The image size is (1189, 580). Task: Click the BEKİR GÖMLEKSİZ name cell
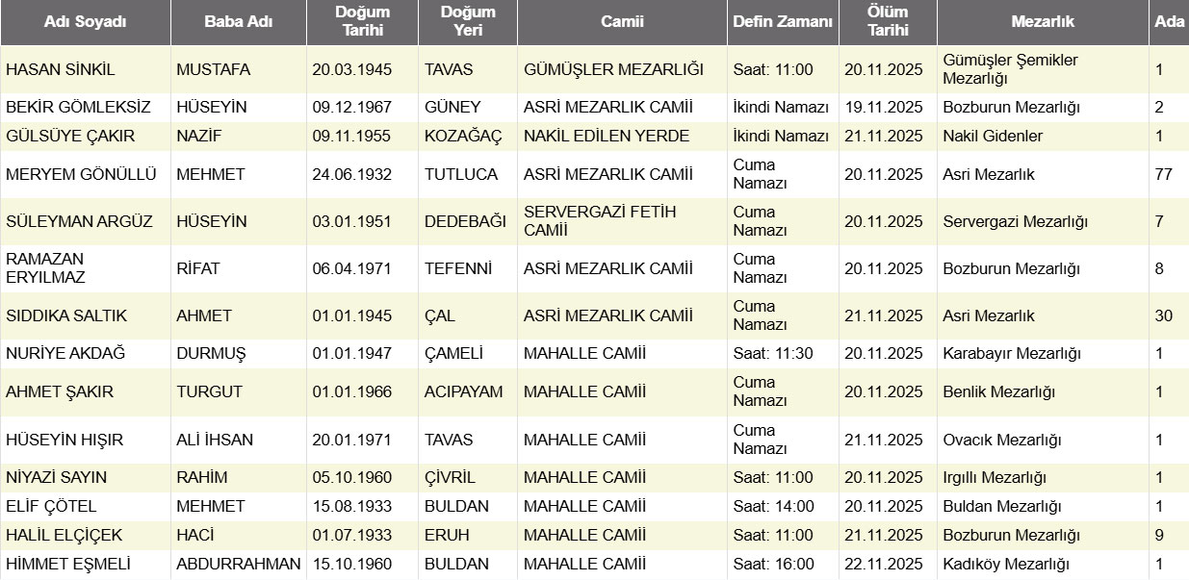tap(70, 107)
